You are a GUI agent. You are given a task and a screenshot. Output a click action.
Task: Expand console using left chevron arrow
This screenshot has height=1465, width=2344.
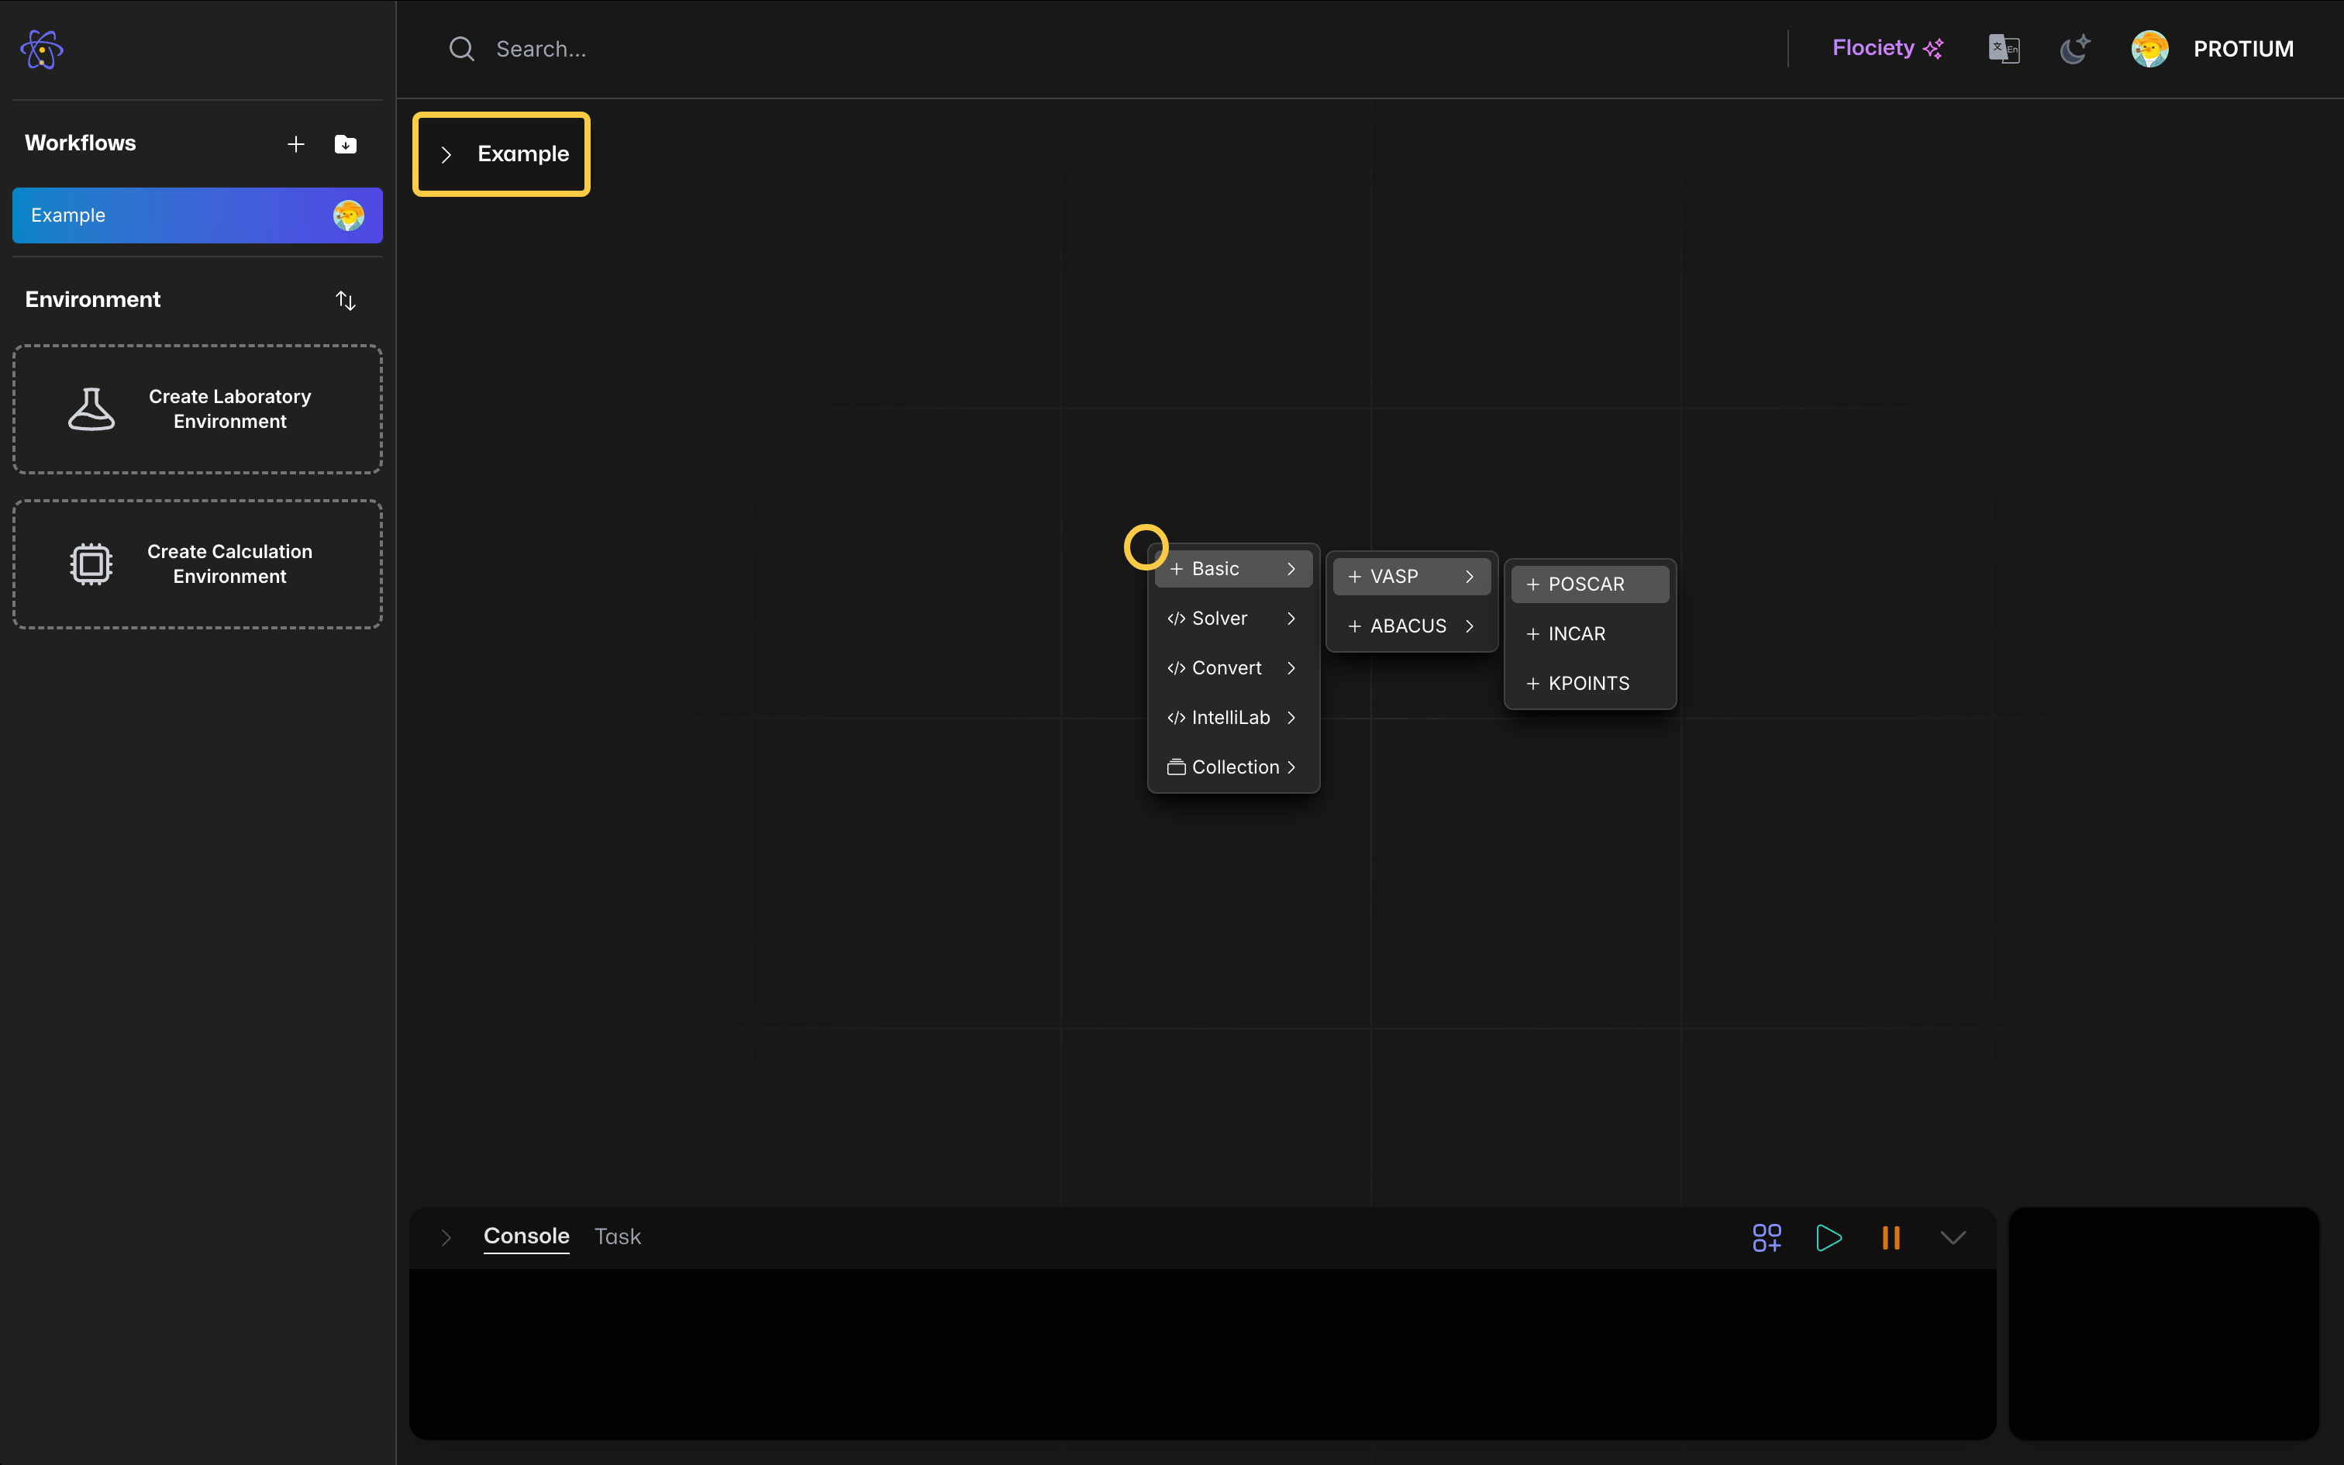[446, 1237]
